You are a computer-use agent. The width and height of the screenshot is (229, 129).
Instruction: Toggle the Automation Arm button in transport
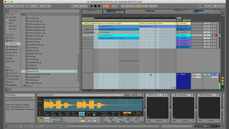click(107, 6)
